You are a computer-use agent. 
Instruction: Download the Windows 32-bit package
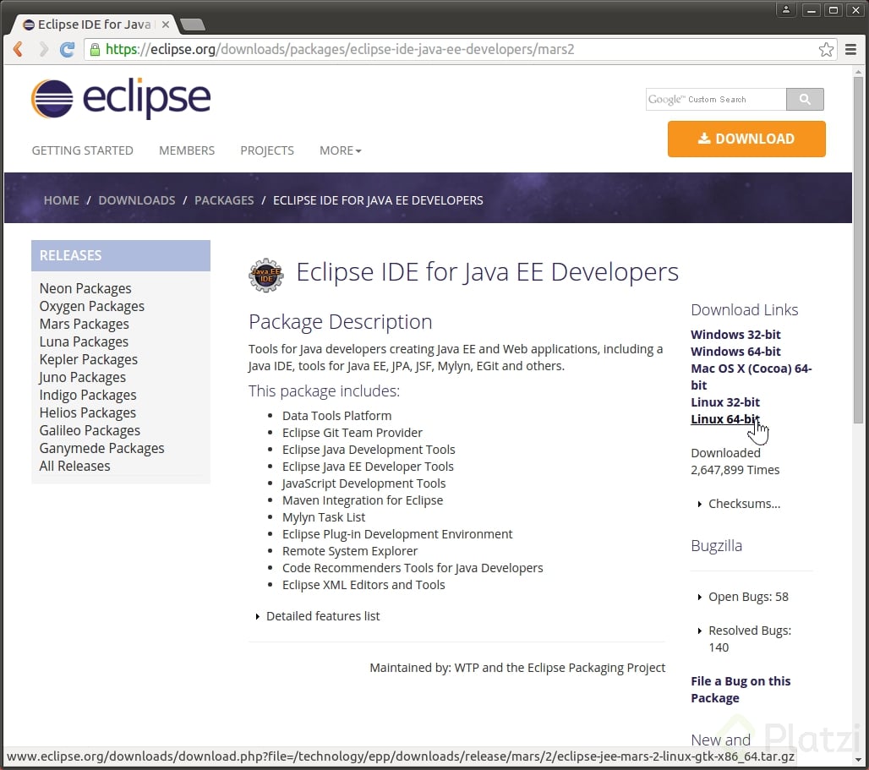[x=735, y=335]
